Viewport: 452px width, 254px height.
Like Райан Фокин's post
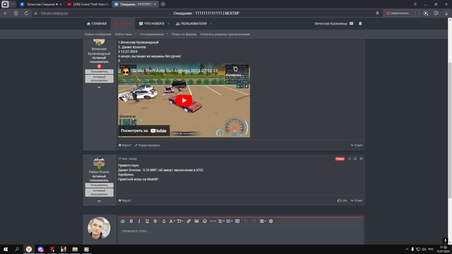[342, 201]
